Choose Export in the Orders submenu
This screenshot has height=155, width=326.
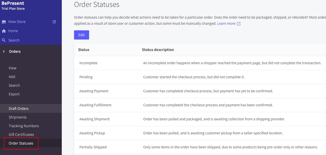14,94
